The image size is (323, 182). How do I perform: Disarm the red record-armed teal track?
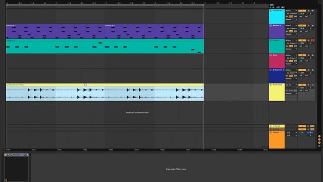[x=312, y=40]
